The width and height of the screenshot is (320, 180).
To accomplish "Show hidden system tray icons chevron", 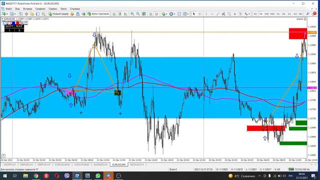I will [259, 175].
